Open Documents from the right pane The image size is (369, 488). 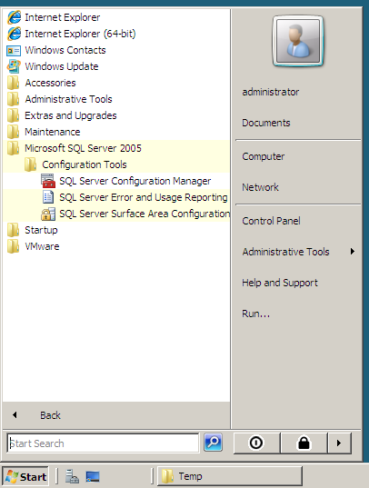point(266,123)
